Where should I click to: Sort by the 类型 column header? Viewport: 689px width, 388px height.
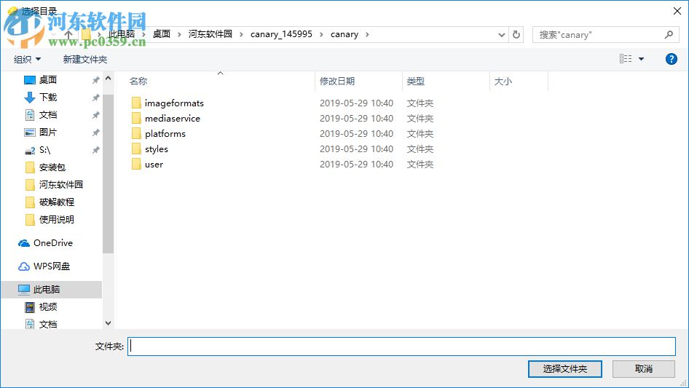(416, 82)
